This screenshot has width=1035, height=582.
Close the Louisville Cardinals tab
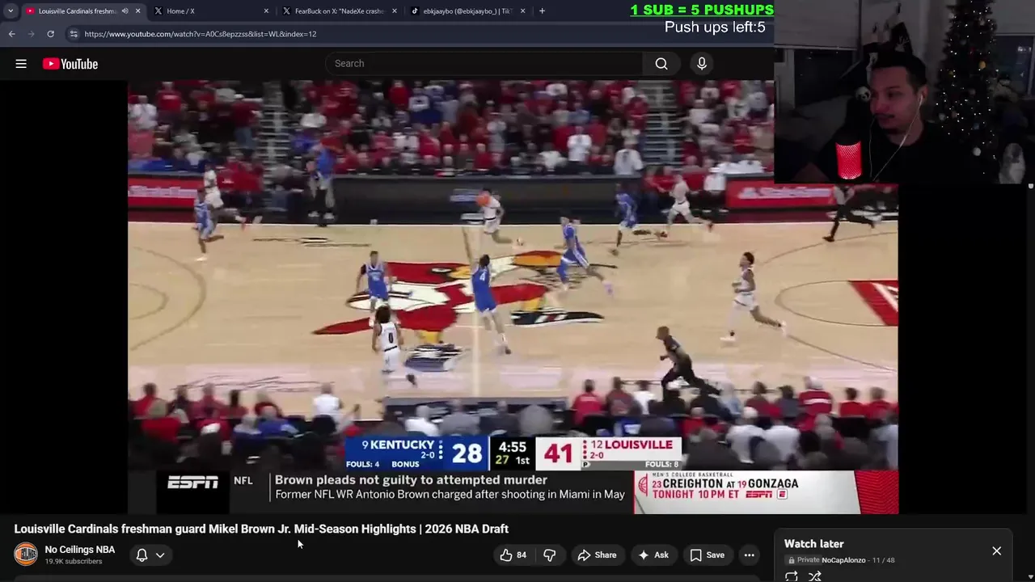[137, 11]
